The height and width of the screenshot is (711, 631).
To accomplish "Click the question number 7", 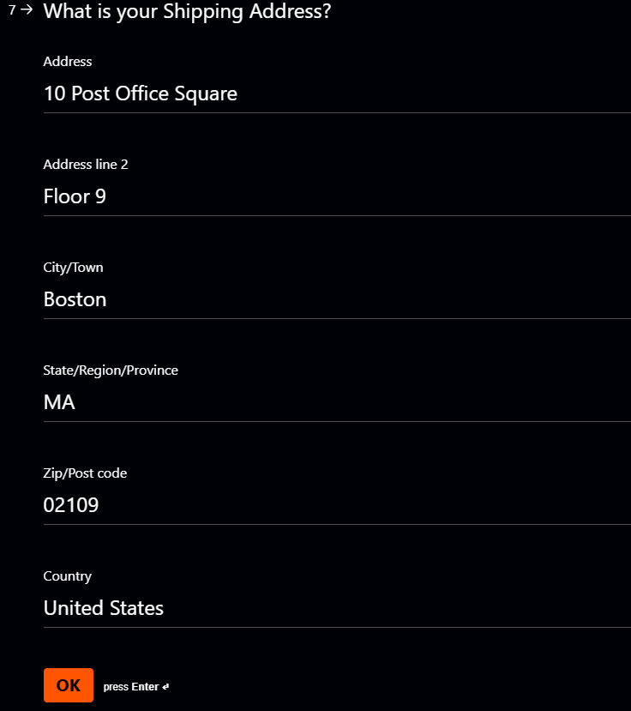I will [x=12, y=10].
